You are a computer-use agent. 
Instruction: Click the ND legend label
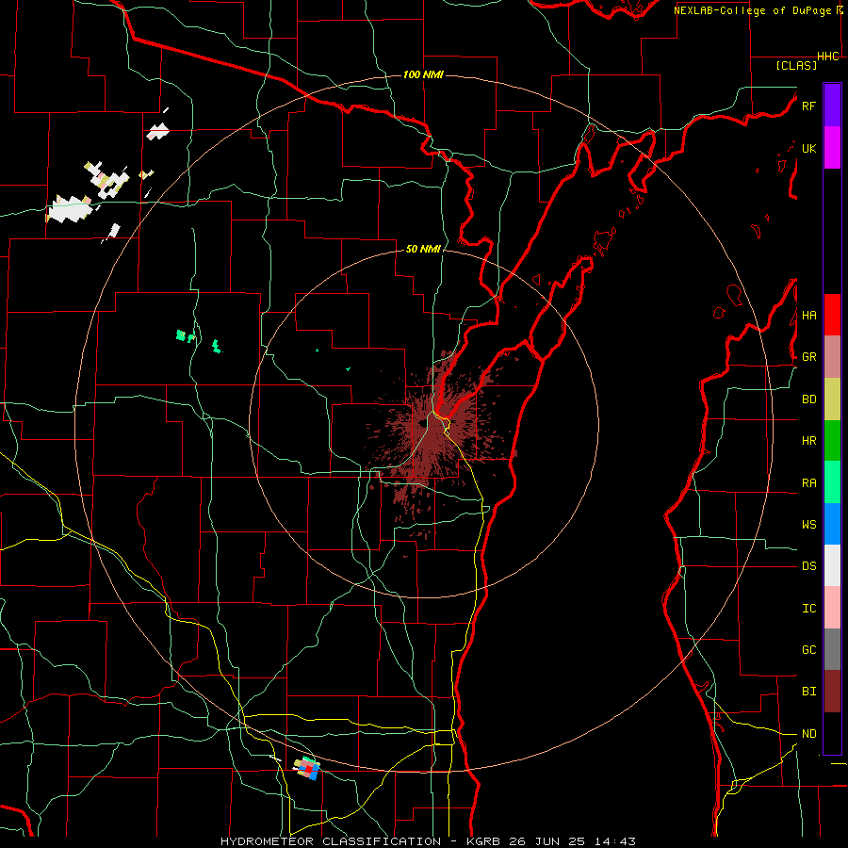pos(808,733)
